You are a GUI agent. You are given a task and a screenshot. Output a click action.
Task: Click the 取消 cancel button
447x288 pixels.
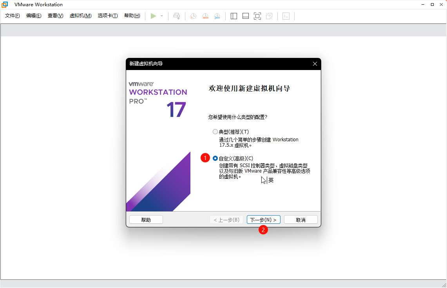[x=301, y=220]
